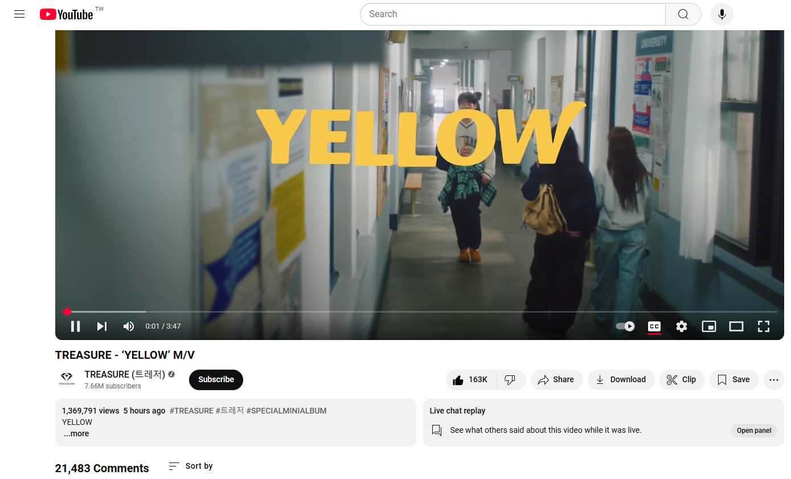The width and height of the screenshot is (791, 479).
Task: Subscribe to TREASURE channel
Action: coord(216,379)
